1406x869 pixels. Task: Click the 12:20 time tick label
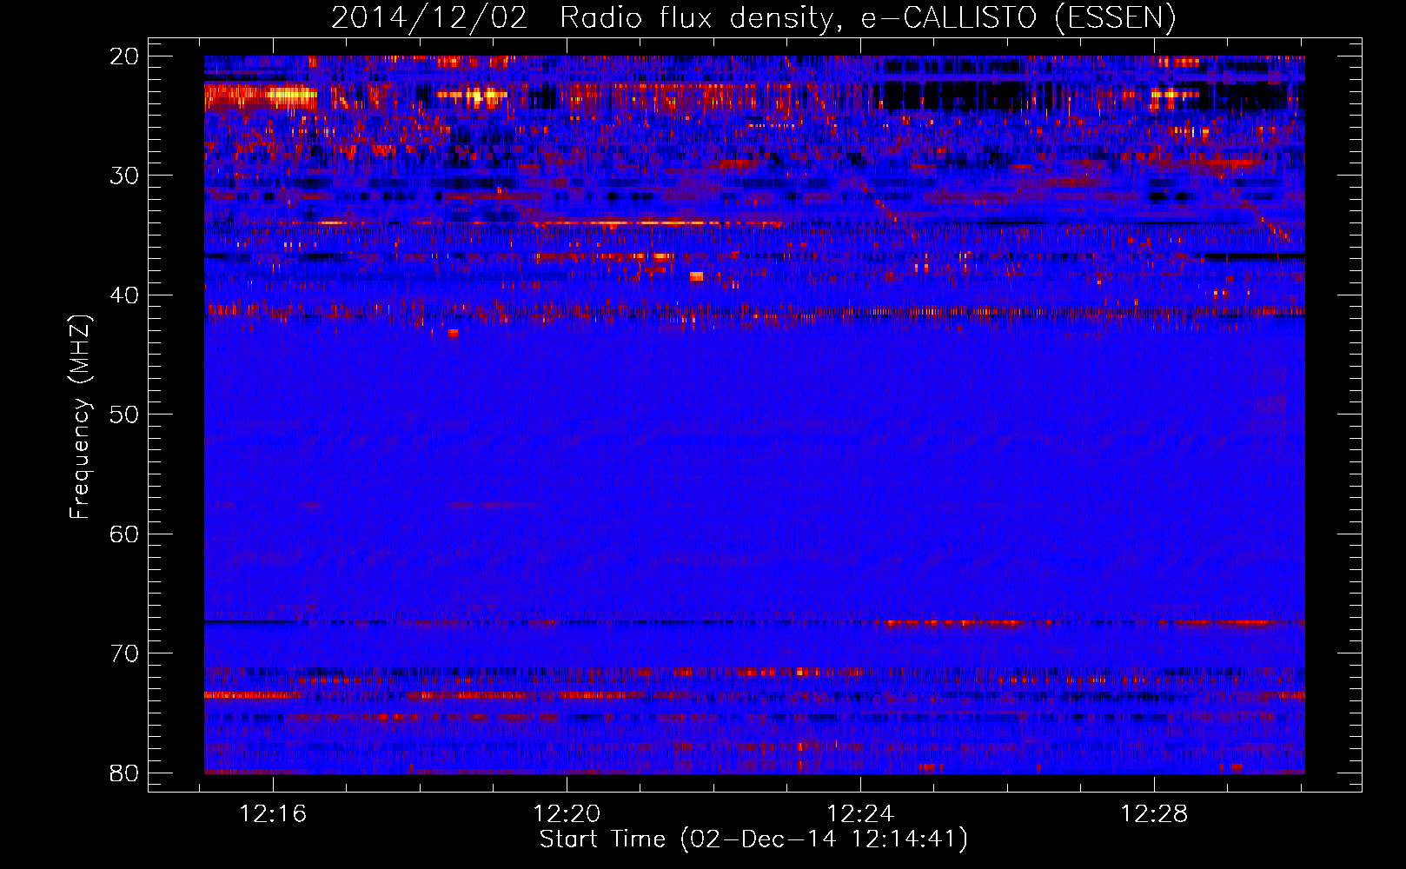567,814
